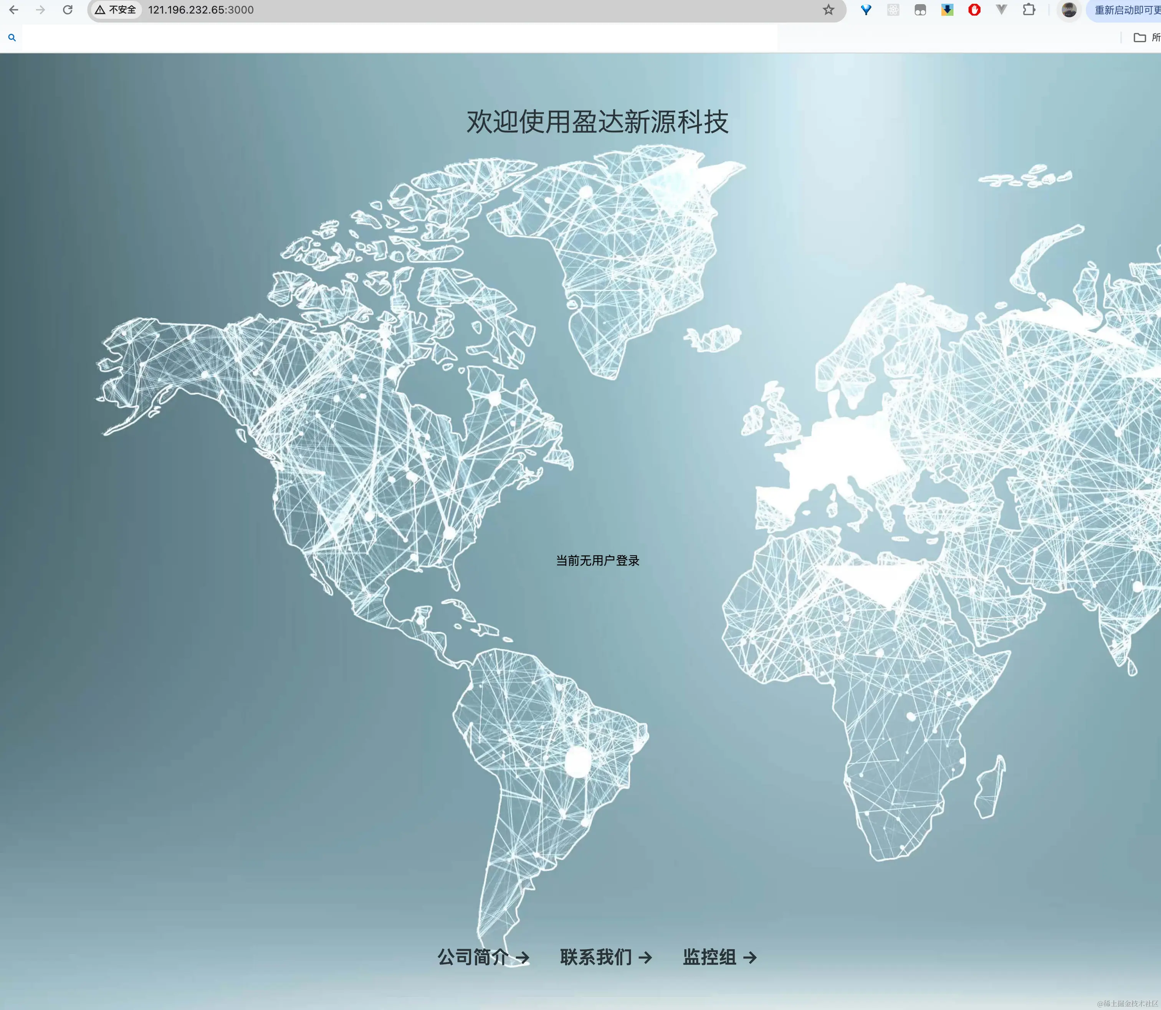Bookmark this page with the star icon
Image resolution: width=1161 pixels, height=1010 pixels.
[x=829, y=10]
